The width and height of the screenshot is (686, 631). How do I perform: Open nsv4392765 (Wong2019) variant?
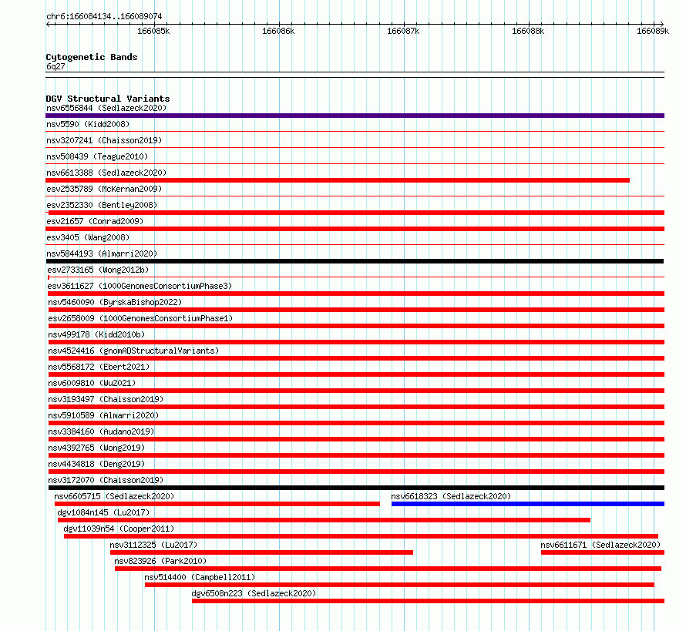(96, 448)
